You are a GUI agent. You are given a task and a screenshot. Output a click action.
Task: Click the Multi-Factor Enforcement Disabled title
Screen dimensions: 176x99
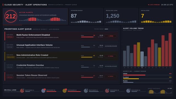[x=33, y=35]
